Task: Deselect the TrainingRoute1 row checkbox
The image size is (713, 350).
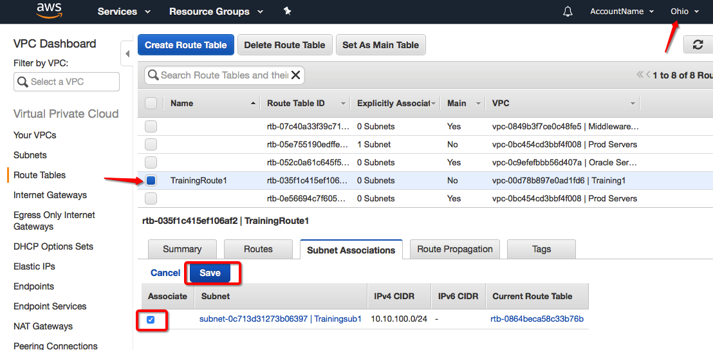Action: tap(151, 181)
